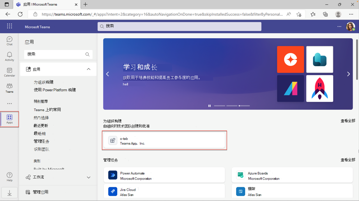Screen dimensions: 359x201
Task: Click the browser address bar URL
Action: click(x=162, y=14)
